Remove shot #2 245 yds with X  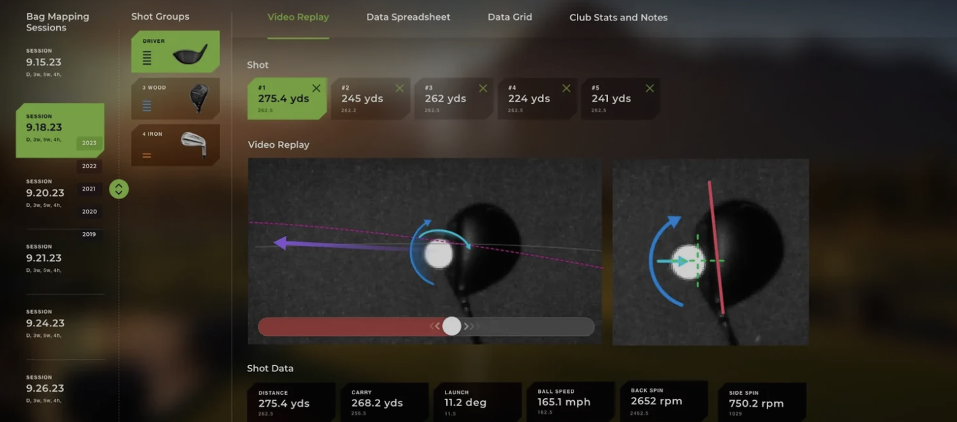click(399, 88)
